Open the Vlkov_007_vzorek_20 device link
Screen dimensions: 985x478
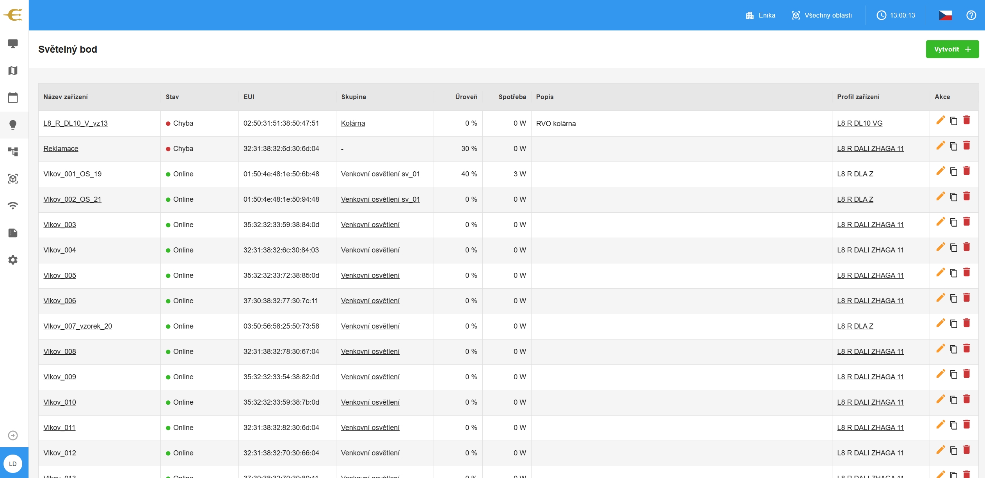pos(78,326)
